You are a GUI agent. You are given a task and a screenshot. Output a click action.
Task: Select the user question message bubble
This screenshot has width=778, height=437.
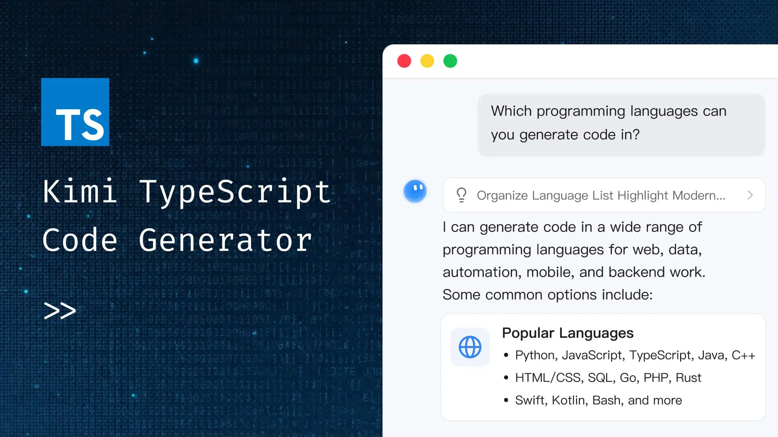(x=621, y=125)
